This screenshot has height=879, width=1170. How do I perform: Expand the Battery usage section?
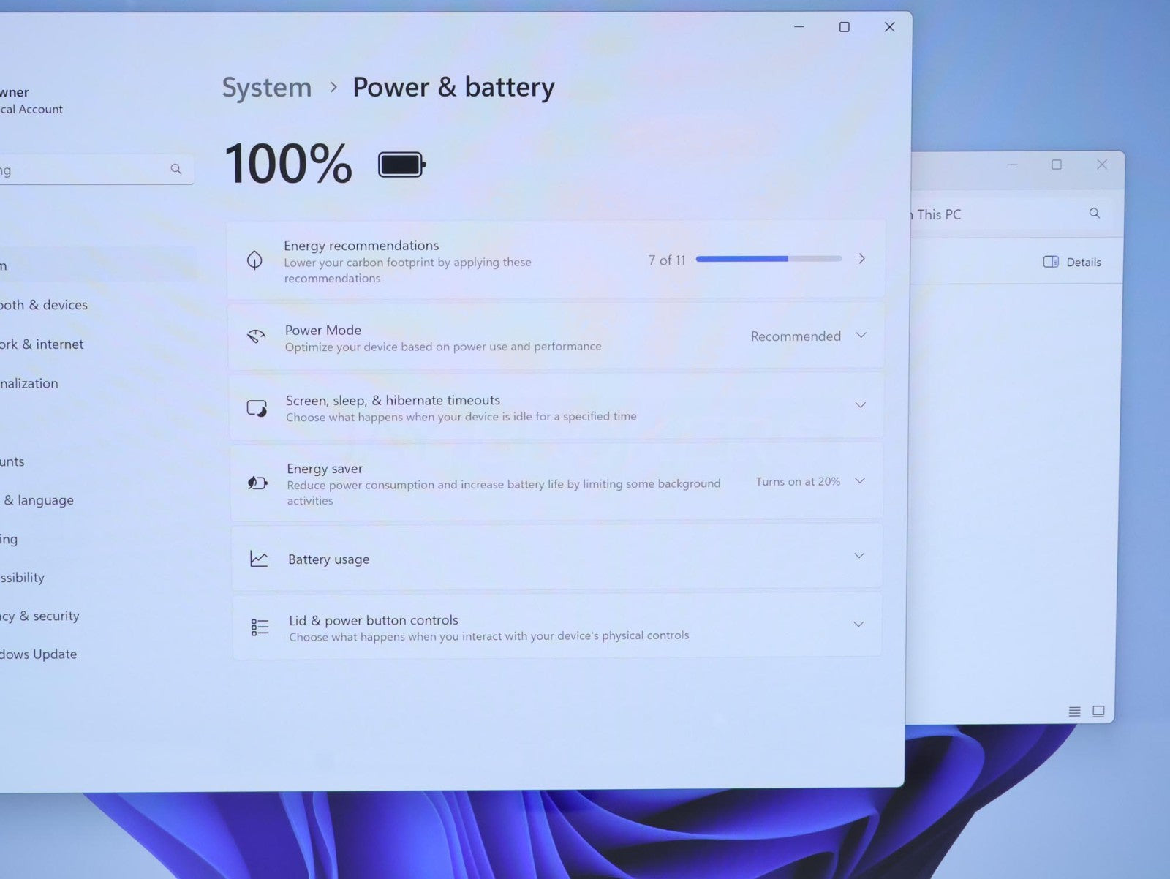pos(859,556)
